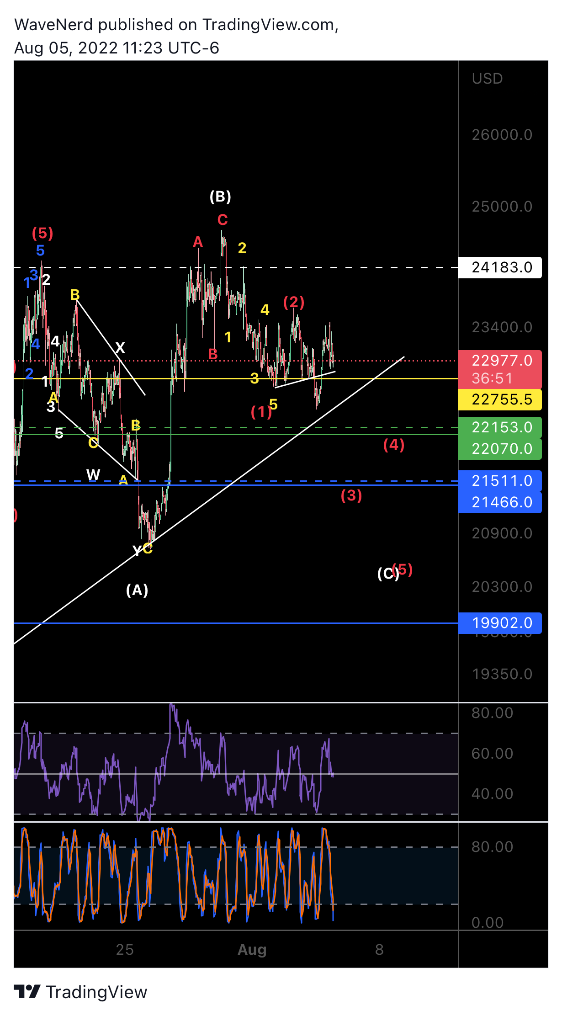Select the white X wave label
Viewport: 562px width, 1016px height.
tap(120, 348)
